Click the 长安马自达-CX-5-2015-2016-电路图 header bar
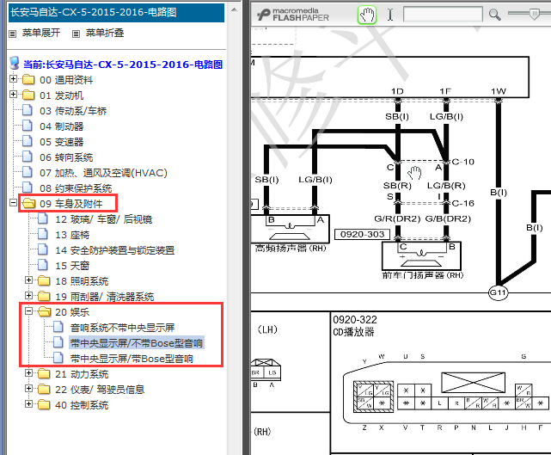The image size is (551, 455). 116,13
